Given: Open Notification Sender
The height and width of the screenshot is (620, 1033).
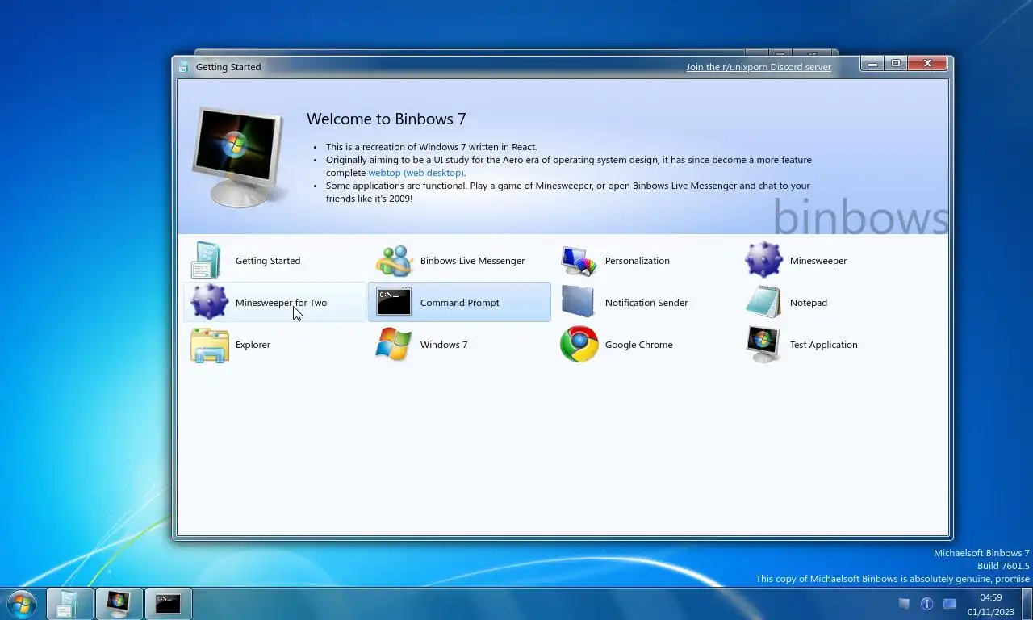Looking at the screenshot, I should (644, 303).
